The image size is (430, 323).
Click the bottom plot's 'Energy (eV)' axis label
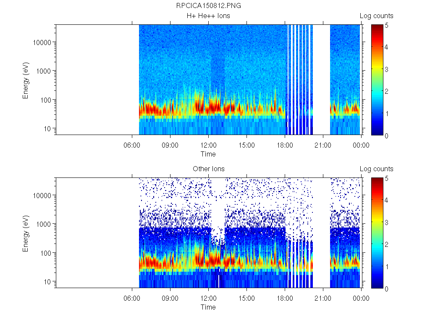click(26, 234)
